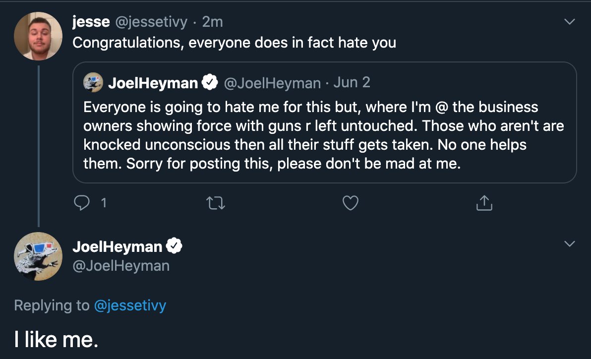Click the Jun 2 date in the quoted tweet
Screen dimensions: 591x359
pyautogui.click(x=352, y=82)
